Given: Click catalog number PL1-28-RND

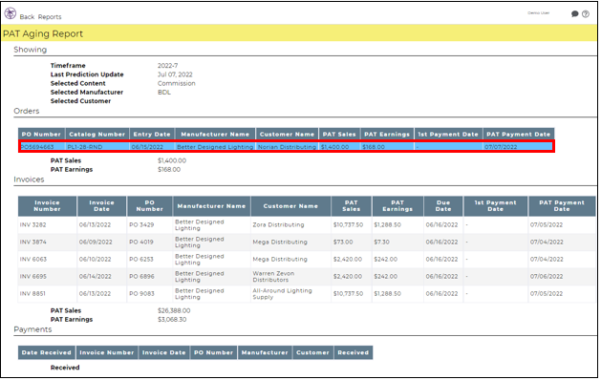Looking at the screenshot, I should (x=85, y=147).
